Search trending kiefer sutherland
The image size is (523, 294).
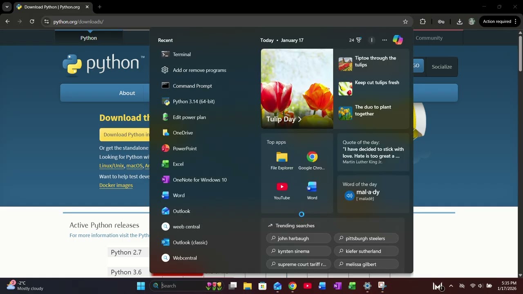[366, 251]
